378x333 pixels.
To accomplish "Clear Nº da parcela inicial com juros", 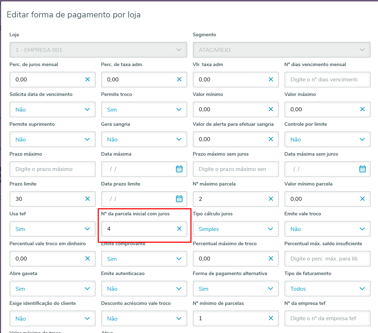I will point(179,229).
